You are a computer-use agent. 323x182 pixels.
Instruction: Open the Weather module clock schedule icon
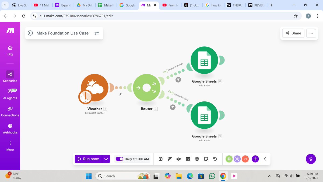click(85, 97)
